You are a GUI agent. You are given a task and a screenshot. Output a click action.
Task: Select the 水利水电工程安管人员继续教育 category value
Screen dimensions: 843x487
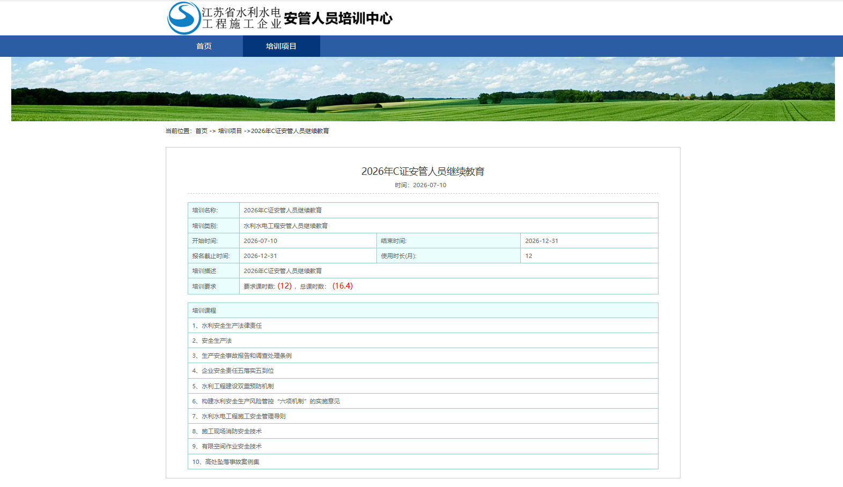pos(285,226)
